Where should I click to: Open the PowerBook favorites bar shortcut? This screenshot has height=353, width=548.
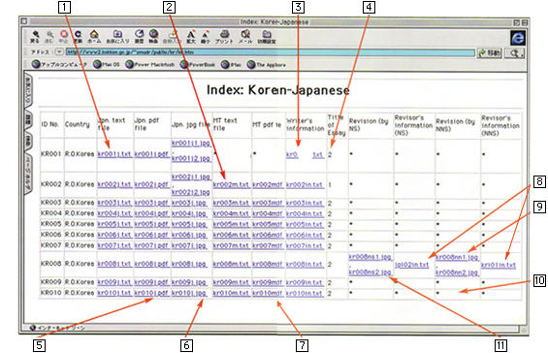pos(198,64)
